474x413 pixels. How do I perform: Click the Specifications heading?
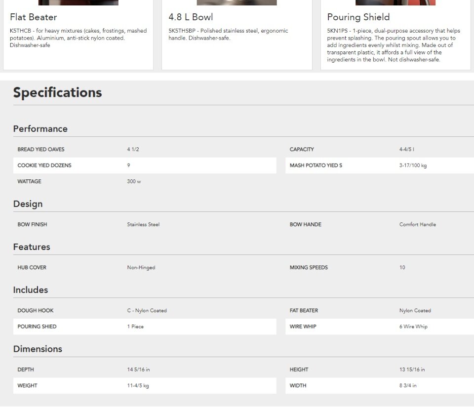(57, 92)
